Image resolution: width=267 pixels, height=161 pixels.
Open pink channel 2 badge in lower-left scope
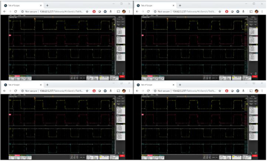coord(17,157)
